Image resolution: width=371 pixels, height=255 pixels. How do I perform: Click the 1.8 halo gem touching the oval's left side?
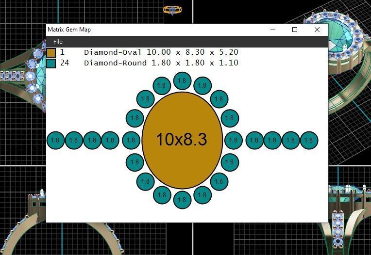[x=131, y=140]
